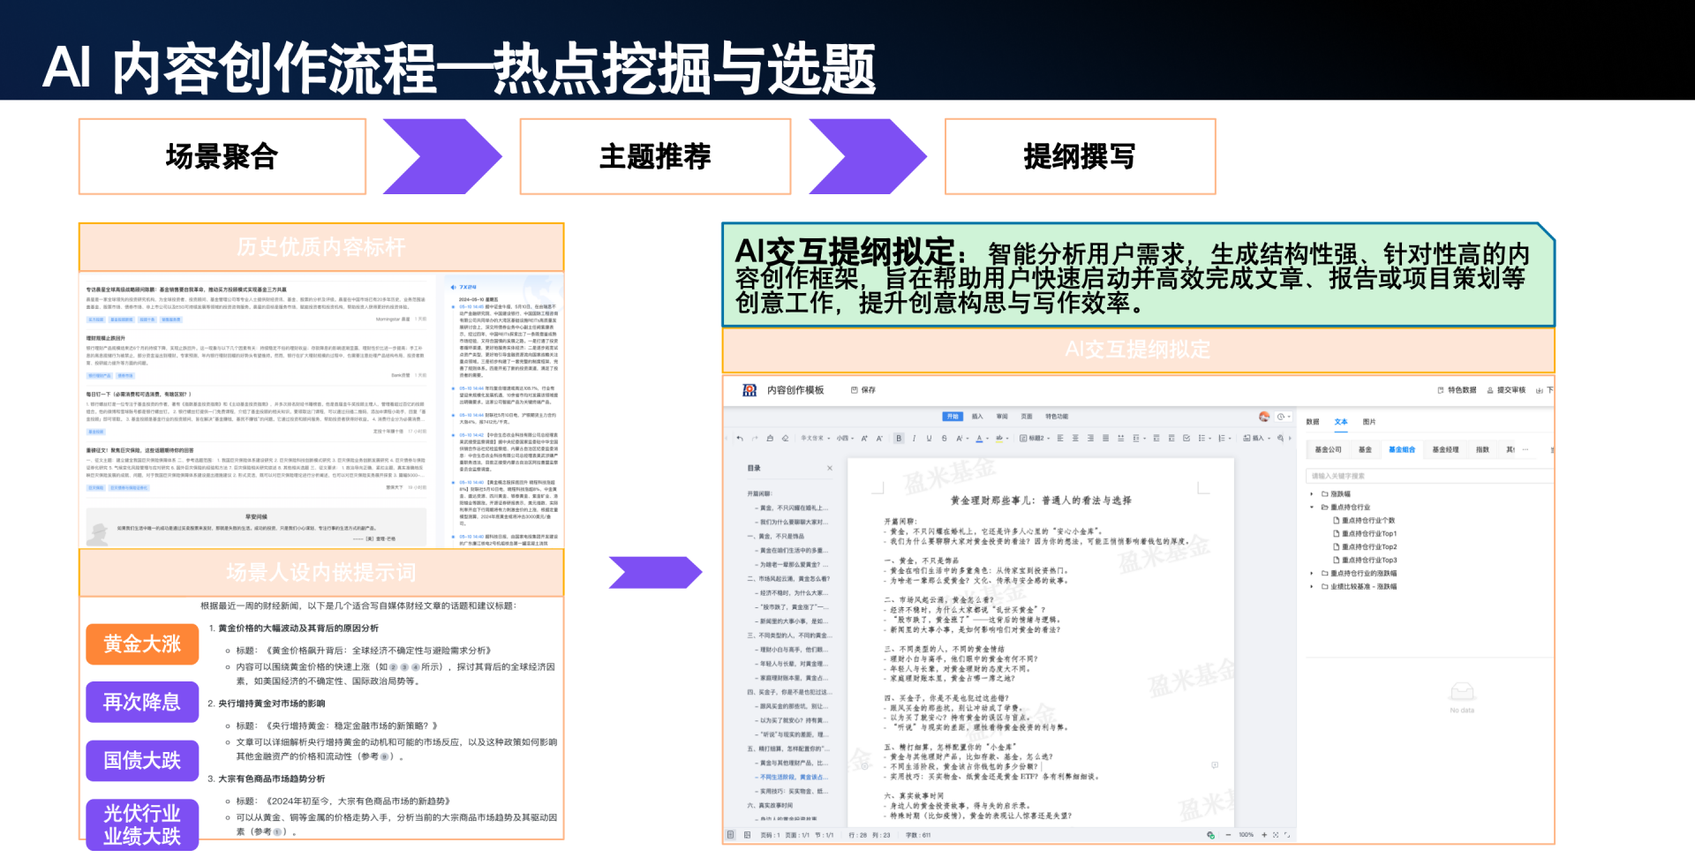The height and width of the screenshot is (865, 1695).
Task: Select 指数 category tab
Action: point(1482,449)
